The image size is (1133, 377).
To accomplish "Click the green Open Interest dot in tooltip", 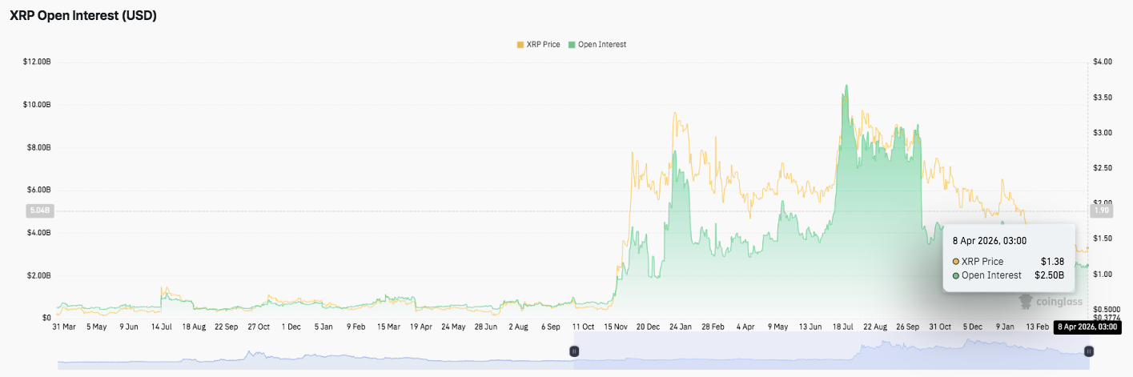I will tap(956, 275).
